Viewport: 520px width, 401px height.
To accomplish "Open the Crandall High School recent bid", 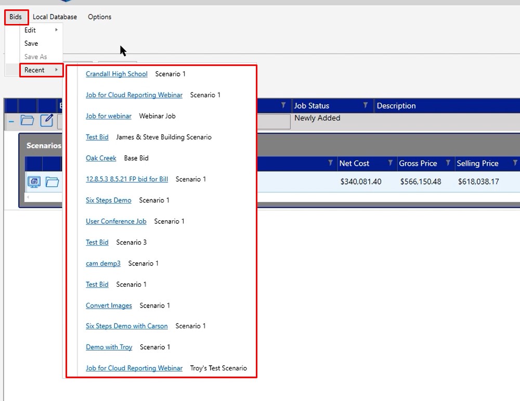I will 116,74.
